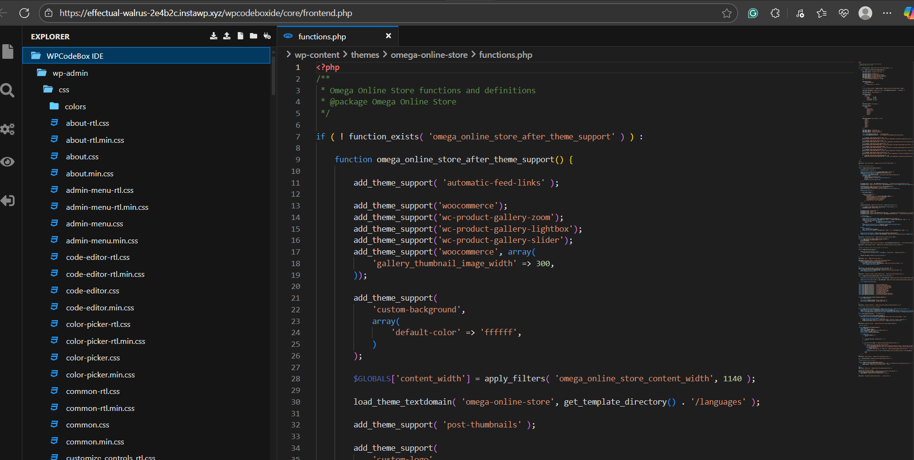This screenshot has width=914, height=460.
Task: Create a new file with the file icon
Action: (x=240, y=36)
